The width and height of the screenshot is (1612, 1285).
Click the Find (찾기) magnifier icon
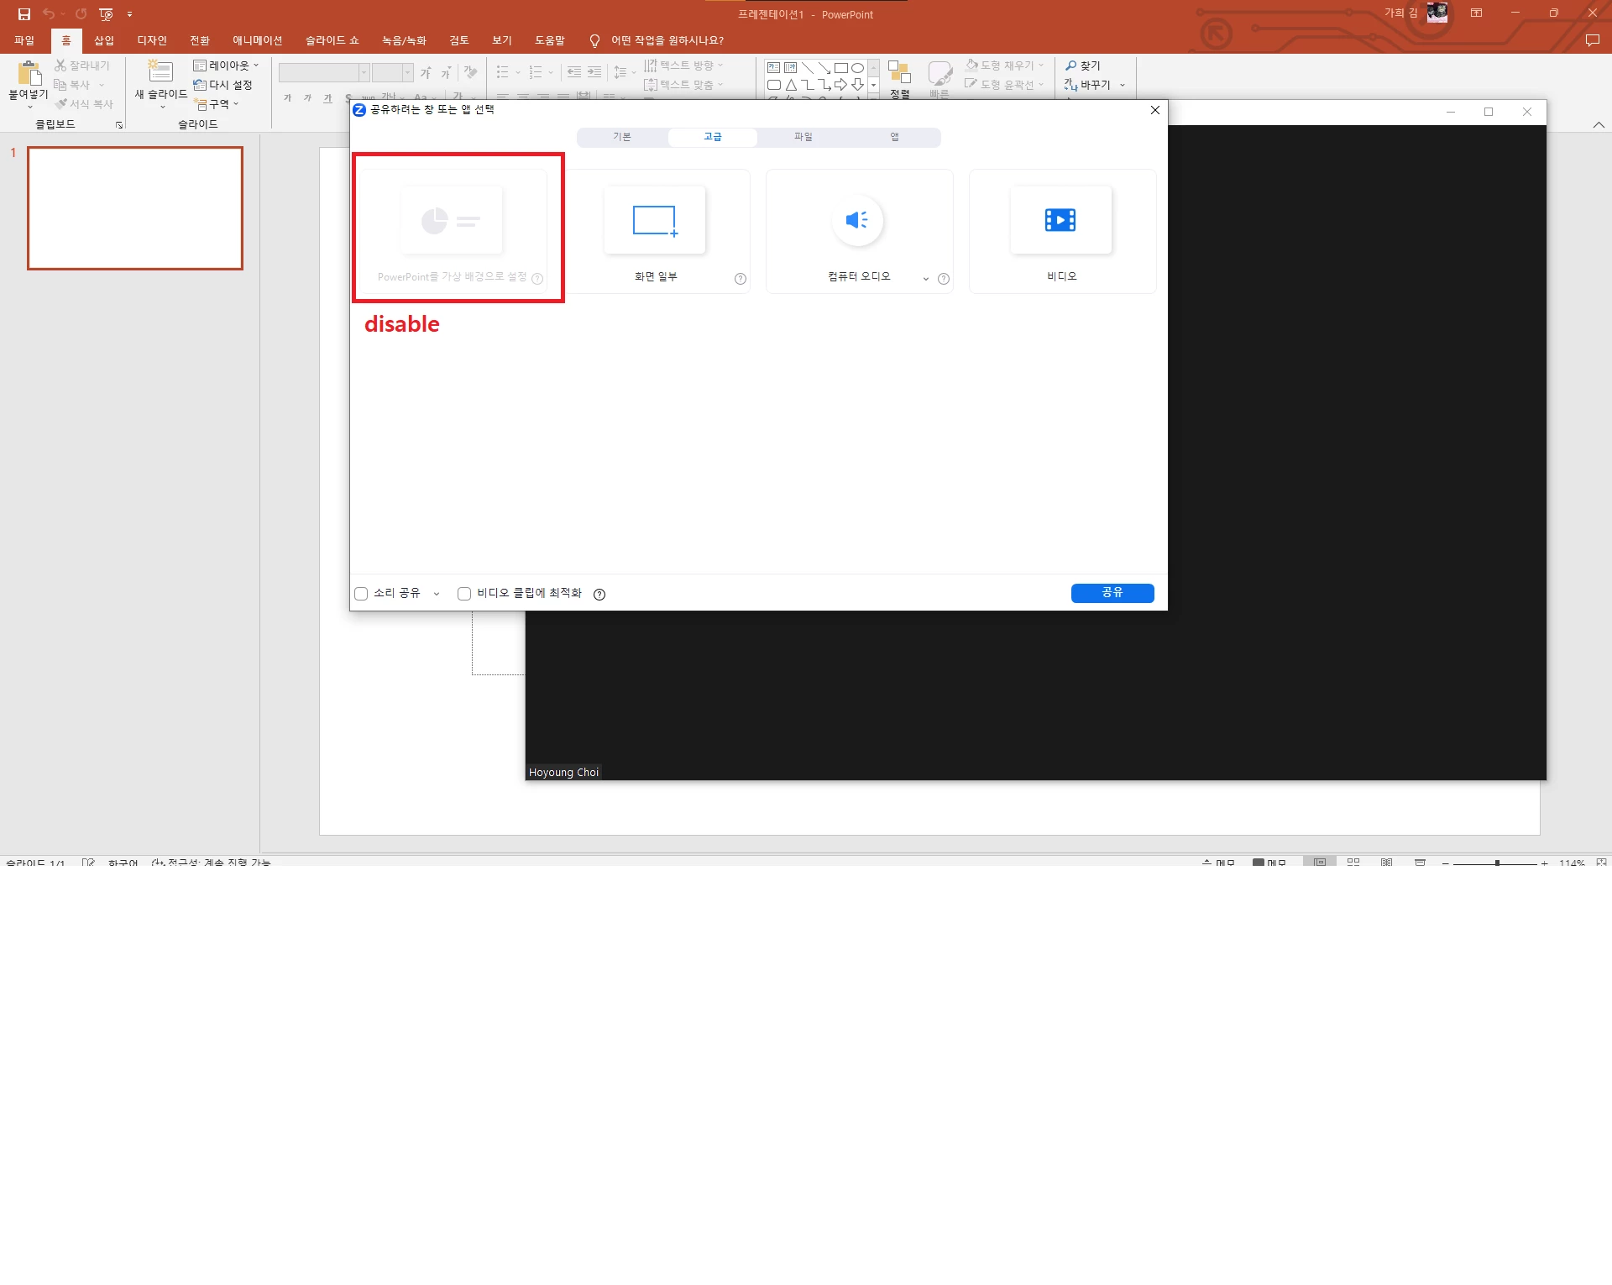pos(1071,66)
